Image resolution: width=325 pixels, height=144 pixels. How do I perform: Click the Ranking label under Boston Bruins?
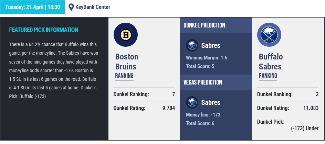(x=124, y=76)
